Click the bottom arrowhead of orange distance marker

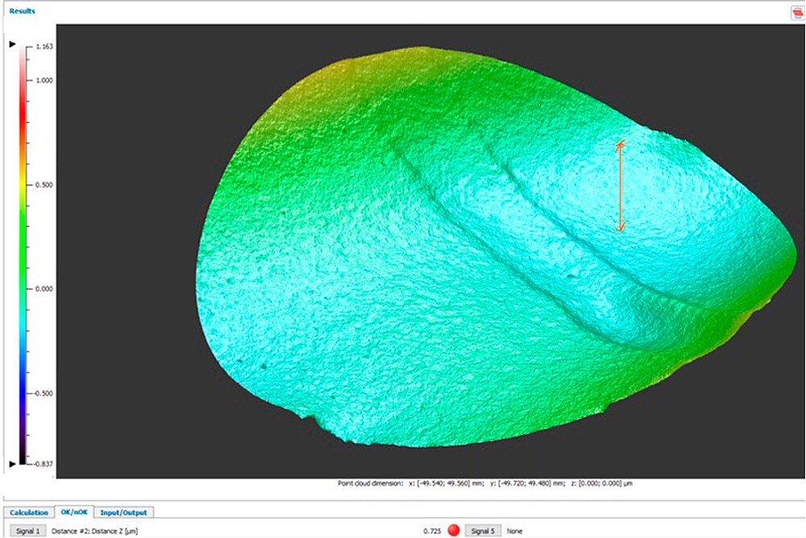coord(620,228)
